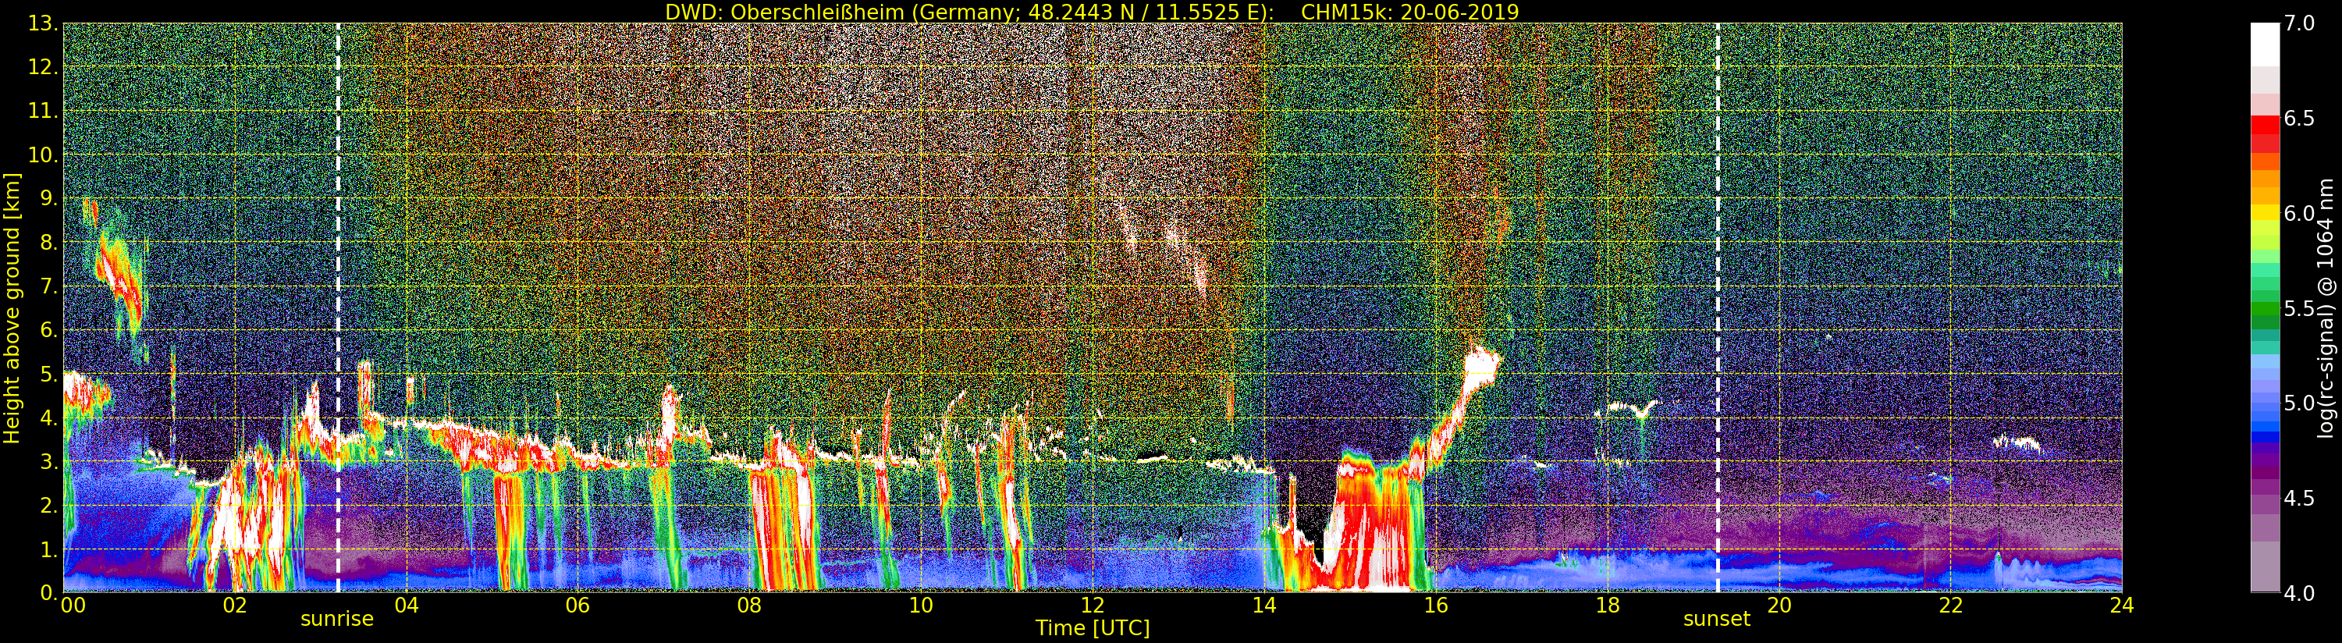Click the 'sunrise' label below the axis
Image resolution: width=2342 pixels, height=643 pixels.
pos(337,619)
